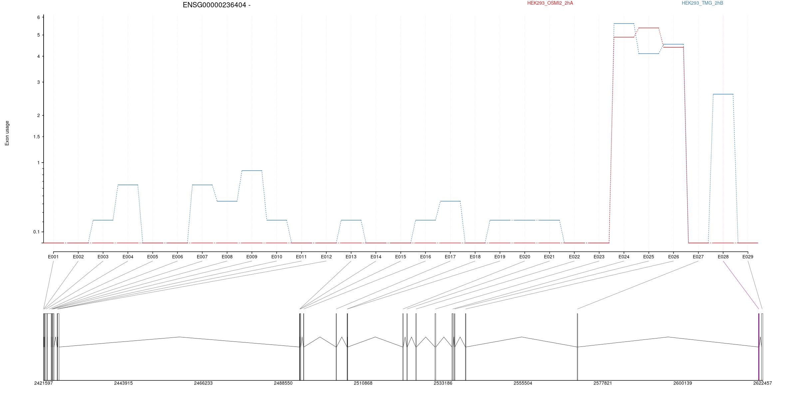Click genomic coordinate 2533186
The width and height of the screenshot is (799, 399).
tap(443, 383)
